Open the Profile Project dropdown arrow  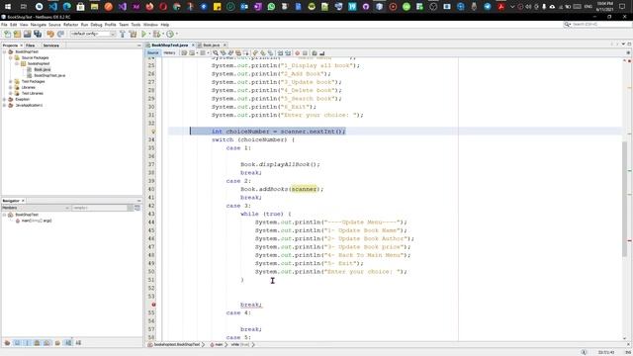click(x=176, y=35)
